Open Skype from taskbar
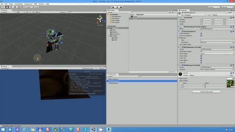 (x=86, y=129)
